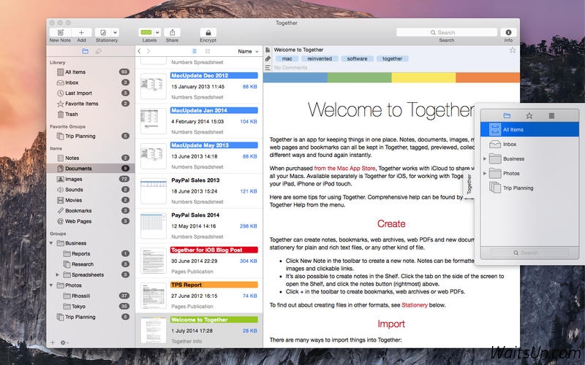Viewport: 585px width, 365px height.
Task: Click the Share toolbar icon
Action: (x=172, y=32)
